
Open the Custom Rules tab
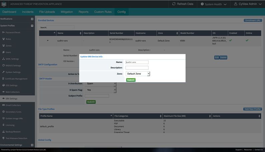103,12
